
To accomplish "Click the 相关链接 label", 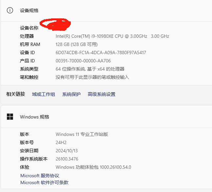I will (x=16, y=94).
